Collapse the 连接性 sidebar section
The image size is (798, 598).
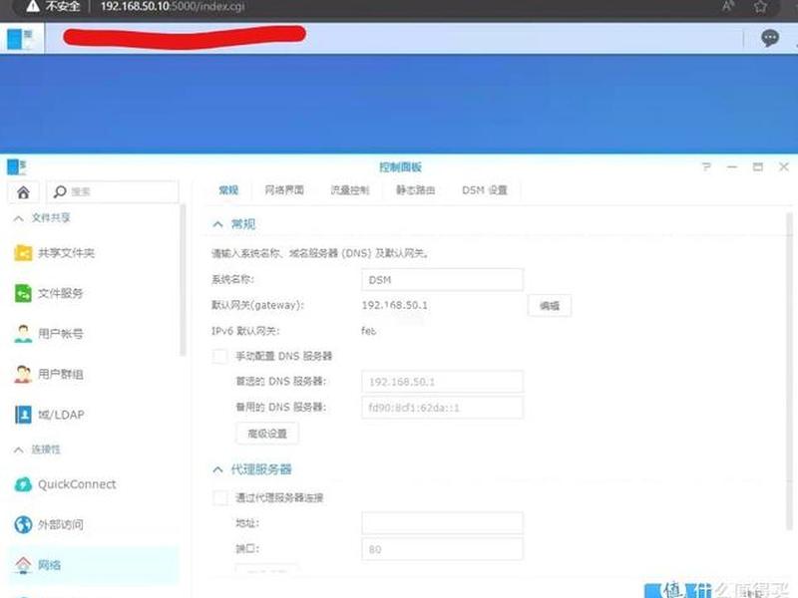[19, 449]
